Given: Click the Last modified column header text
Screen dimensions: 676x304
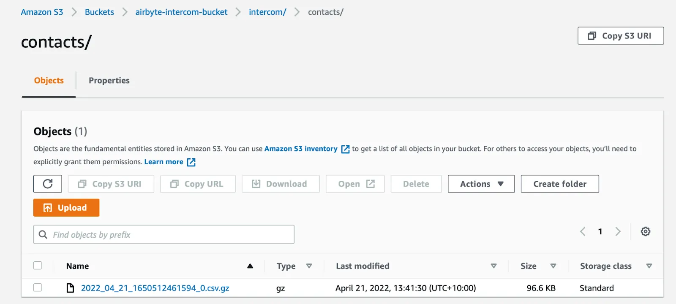Looking at the screenshot, I should (x=363, y=266).
